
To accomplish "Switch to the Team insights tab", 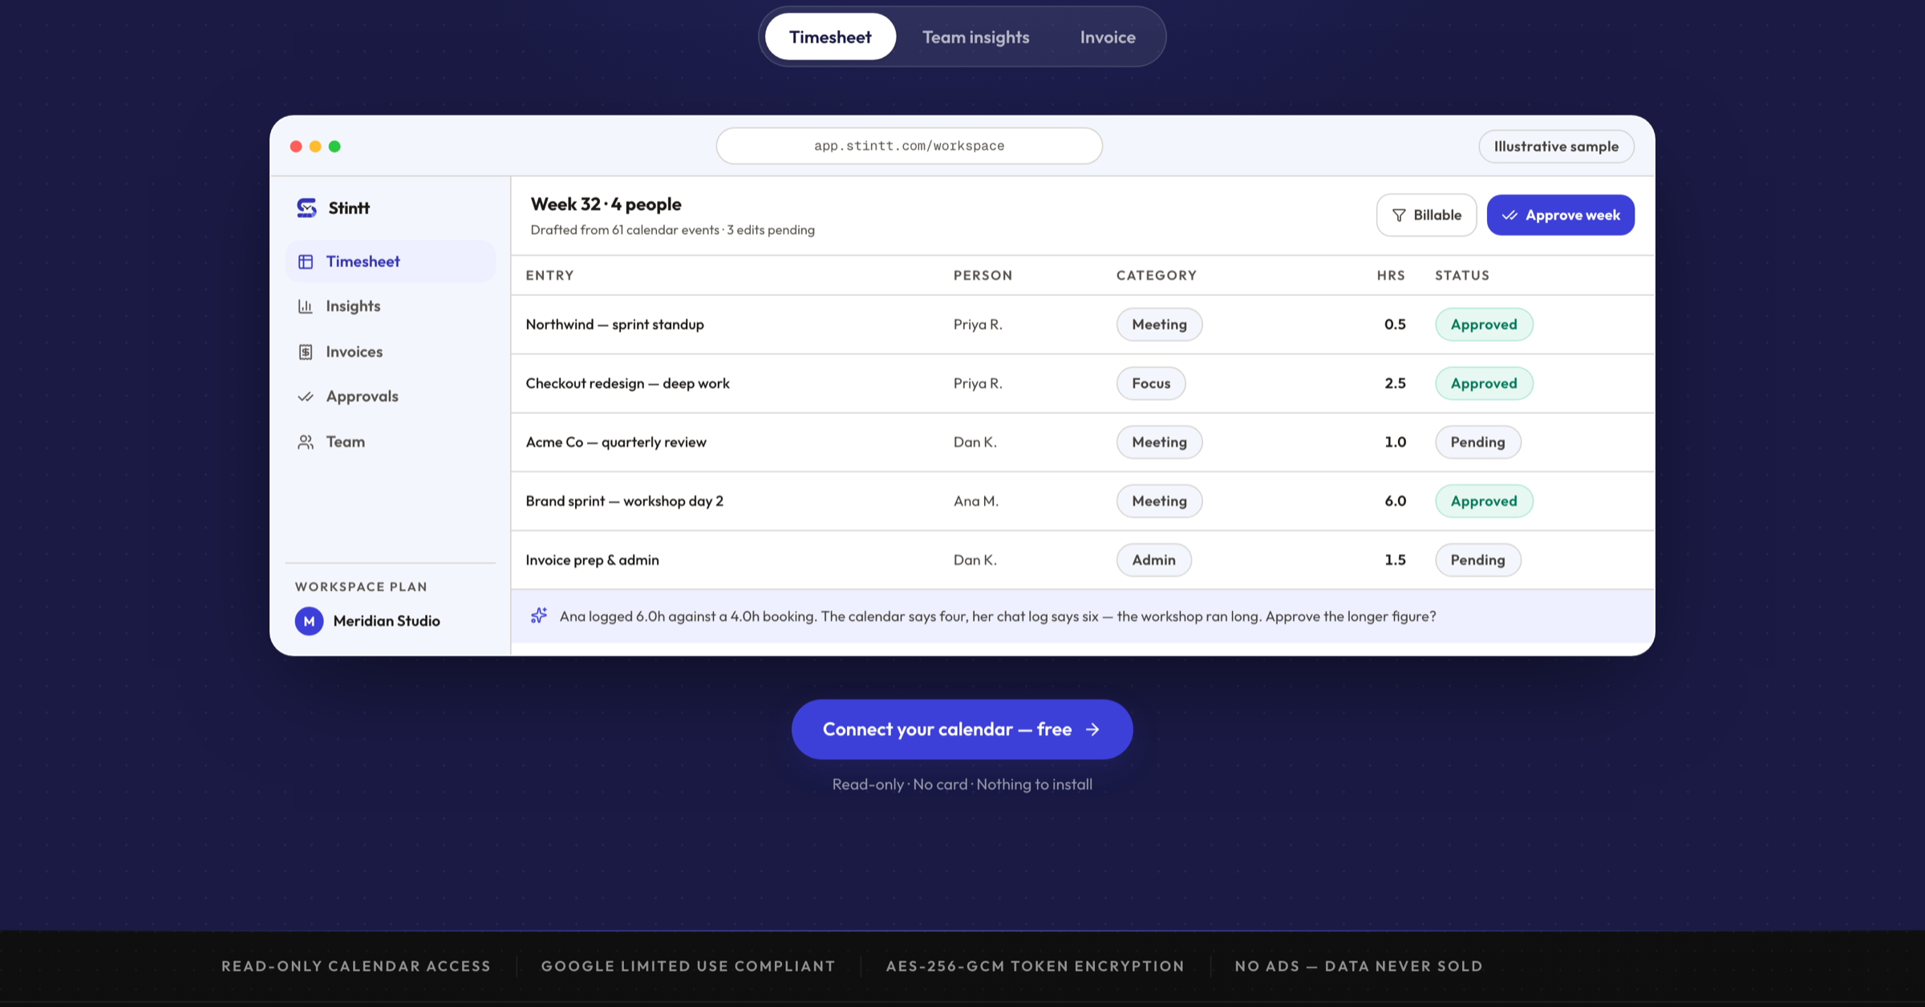I will click(x=975, y=37).
